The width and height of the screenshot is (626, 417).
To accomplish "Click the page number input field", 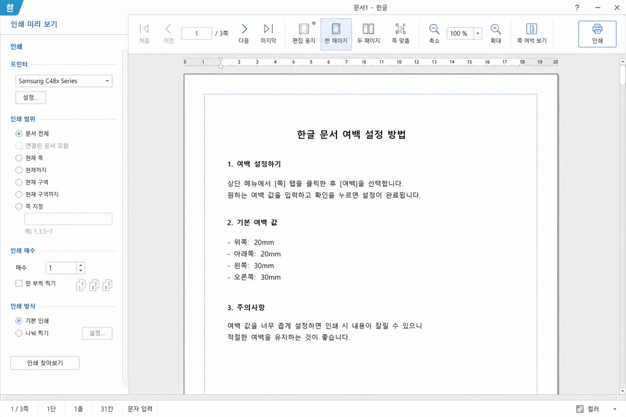I will (x=197, y=33).
